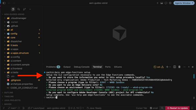Screen dimensions: 196x110
Task: Close the terminal panel with X
Action: click(x=193, y=67)
